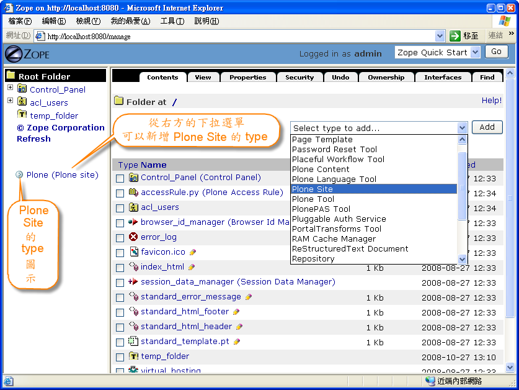The width and height of the screenshot is (519, 390).
Task: Click the Zope logo in the header
Action: coord(27,53)
